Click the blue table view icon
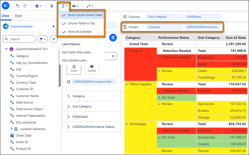The width and height of the screenshot is (249, 155). pyautogui.click(x=113, y=38)
